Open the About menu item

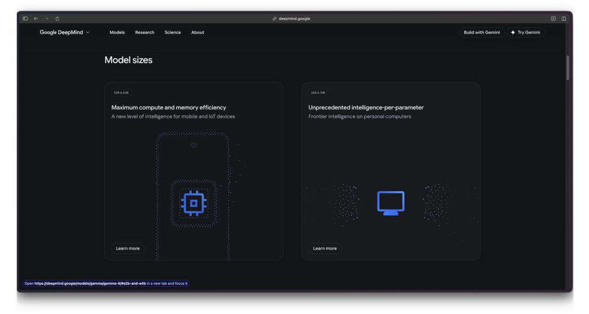pyautogui.click(x=198, y=33)
